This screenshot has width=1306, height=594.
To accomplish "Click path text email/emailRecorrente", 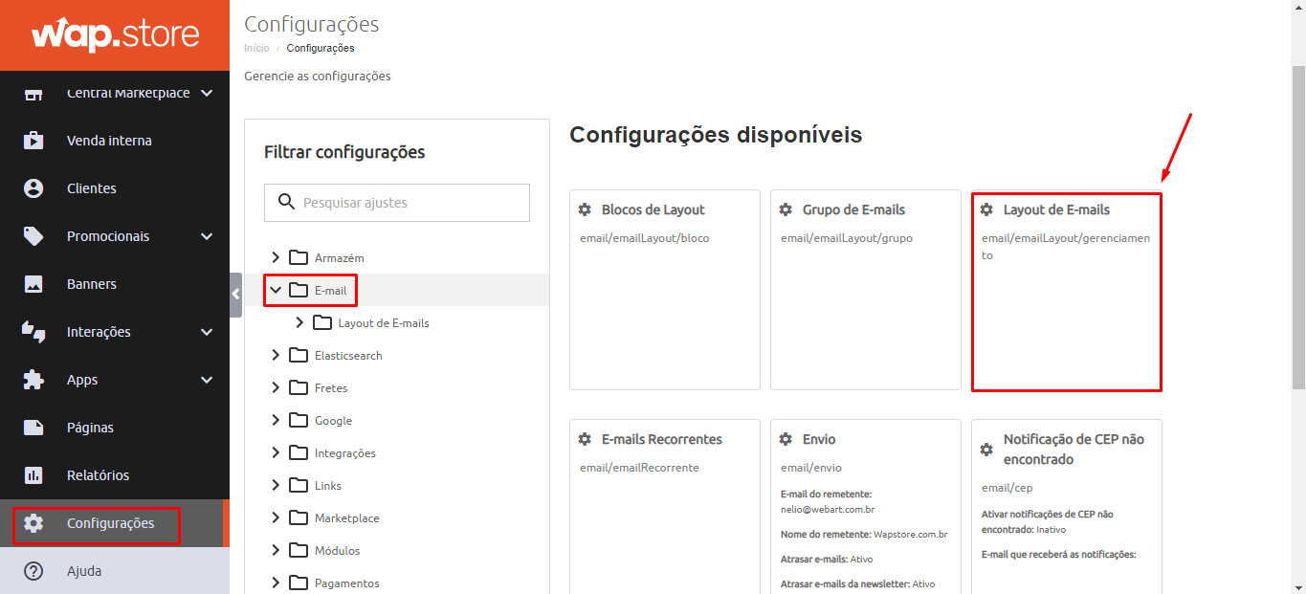I will point(639,468).
